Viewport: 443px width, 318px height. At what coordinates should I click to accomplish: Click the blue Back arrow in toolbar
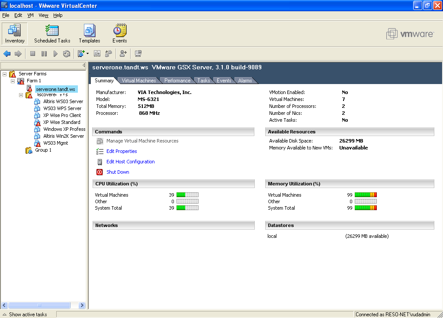7,54
